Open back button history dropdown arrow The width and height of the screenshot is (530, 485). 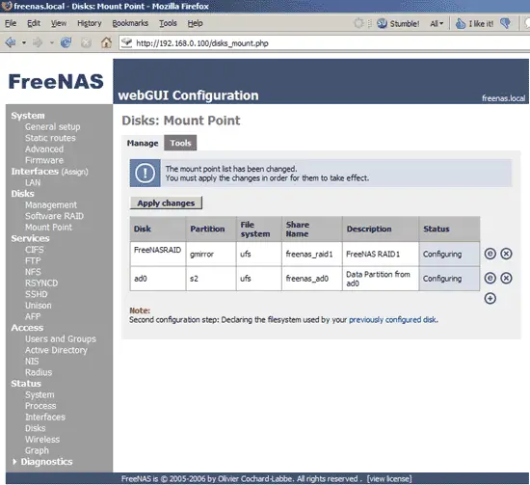24,43
